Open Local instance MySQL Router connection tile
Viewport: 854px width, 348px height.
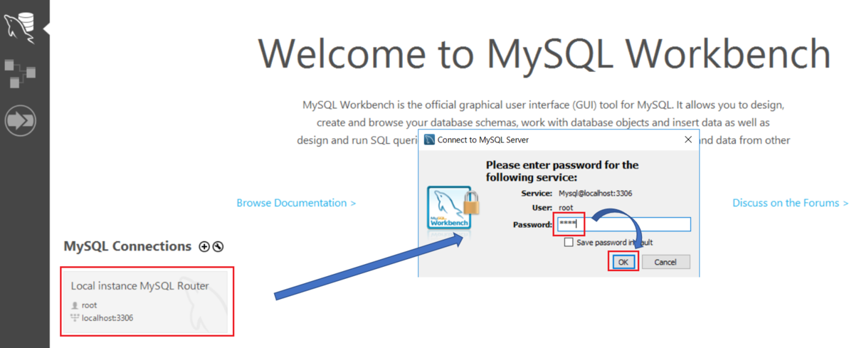[147, 302]
